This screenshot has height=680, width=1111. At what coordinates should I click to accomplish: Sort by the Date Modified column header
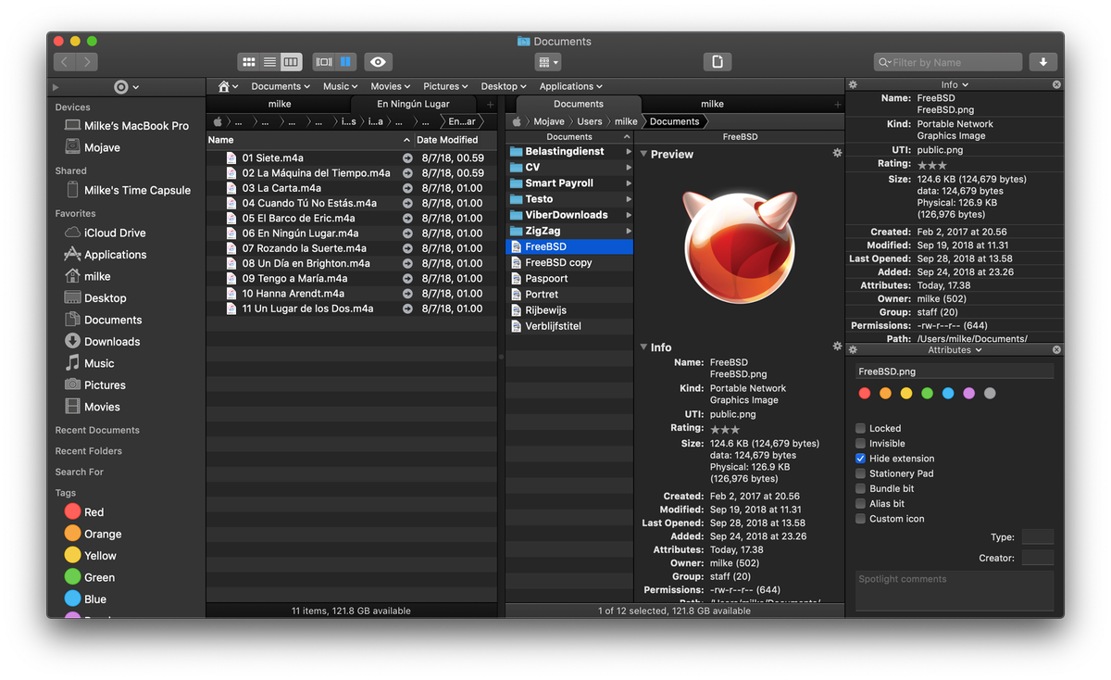[456, 140]
